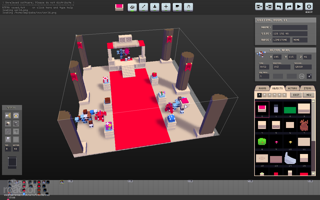This screenshot has height=200, width=320.
Task: Select the add actor plus tool
Action: click(x=166, y=7)
